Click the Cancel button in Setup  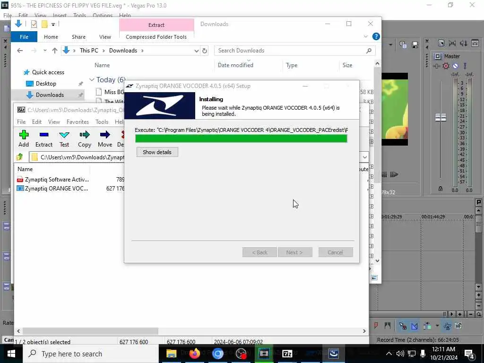click(335, 252)
